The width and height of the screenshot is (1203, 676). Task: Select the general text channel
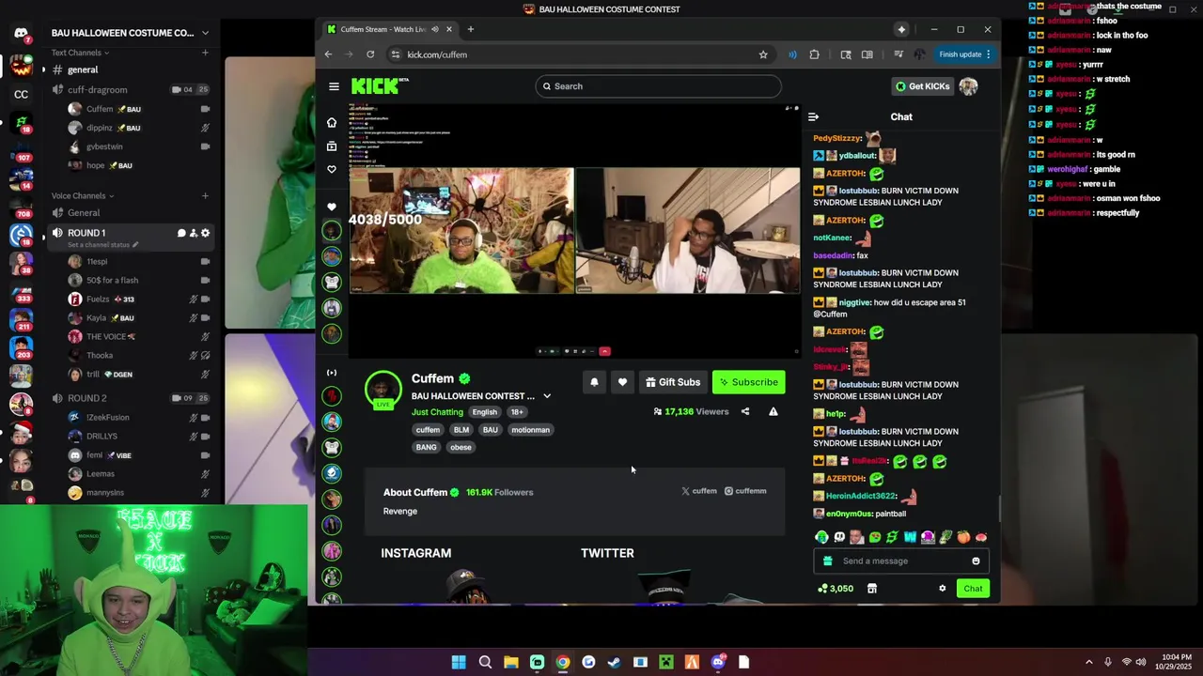(x=130, y=69)
